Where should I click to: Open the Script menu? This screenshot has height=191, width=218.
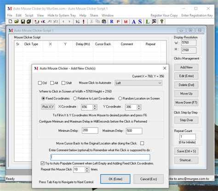(29, 15)
